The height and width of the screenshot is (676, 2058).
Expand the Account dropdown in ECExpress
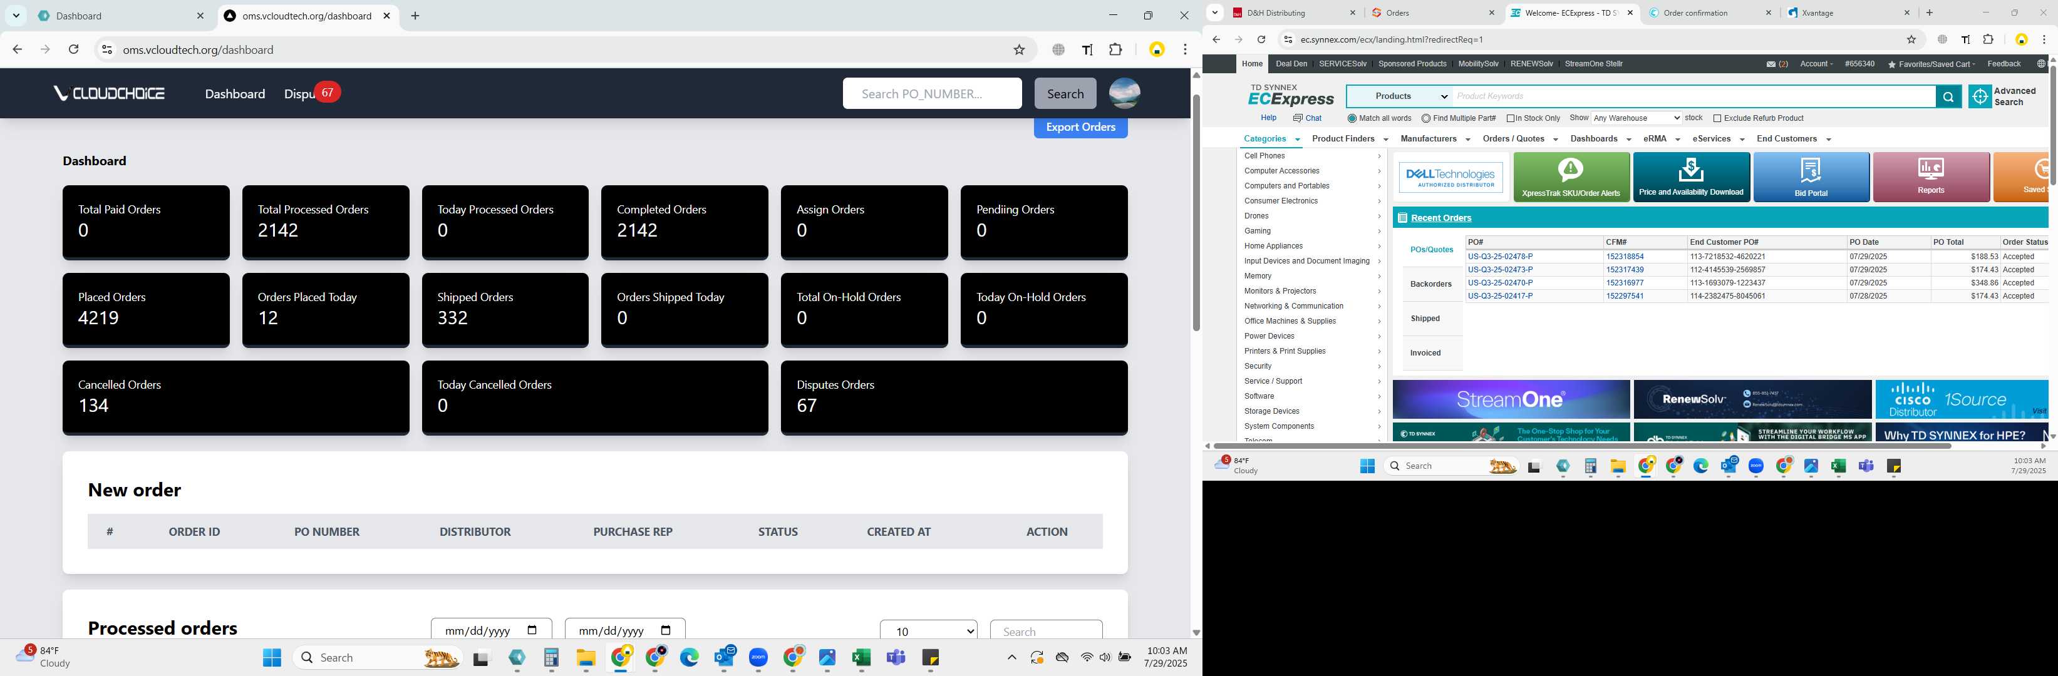click(1816, 64)
